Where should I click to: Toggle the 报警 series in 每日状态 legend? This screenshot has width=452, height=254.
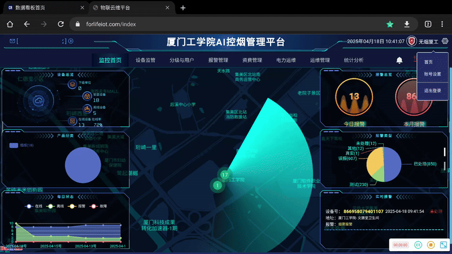(77, 206)
